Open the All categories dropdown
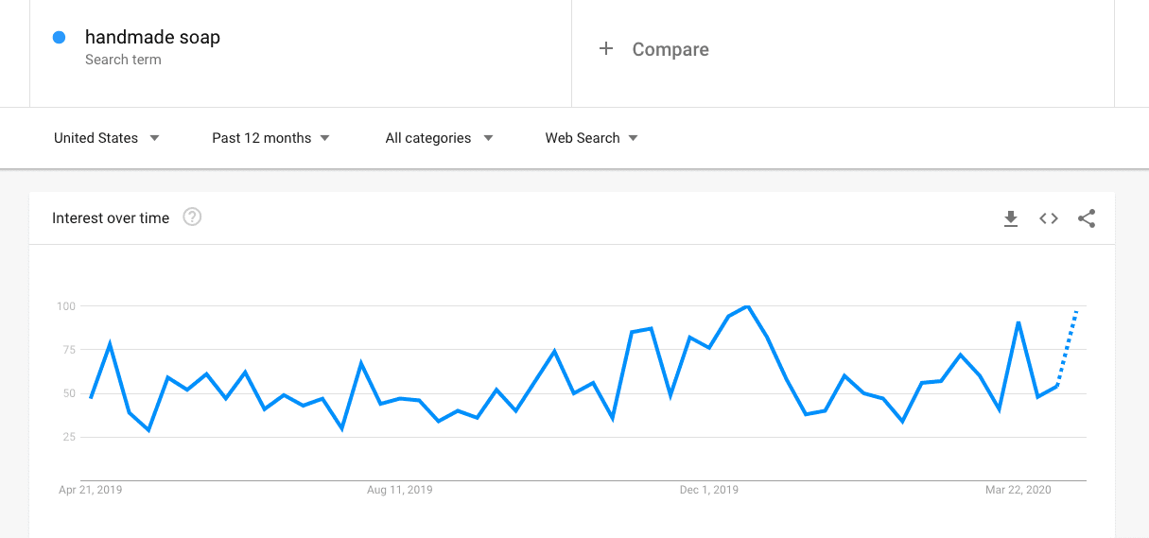The width and height of the screenshot is (1149, 538). coord(439,138)
